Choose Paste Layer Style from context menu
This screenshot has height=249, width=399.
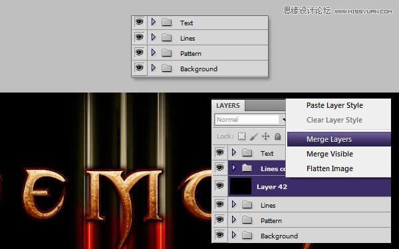tap(334, 105)
